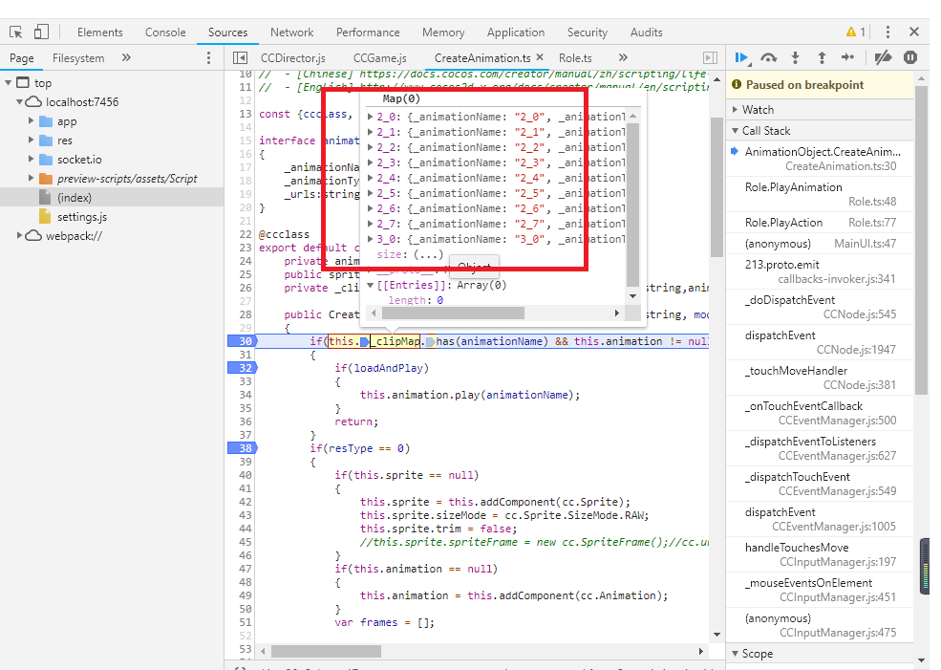Collapse the Scope section

pyautogui.click(x=736, y=653)
